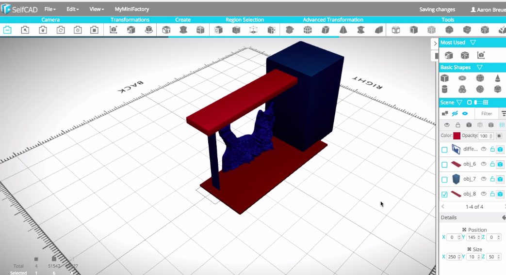The height and width of the screenshot is (275, 506).
Task: Click the Transformations rotate icon
Action: [x=148, y=30]
